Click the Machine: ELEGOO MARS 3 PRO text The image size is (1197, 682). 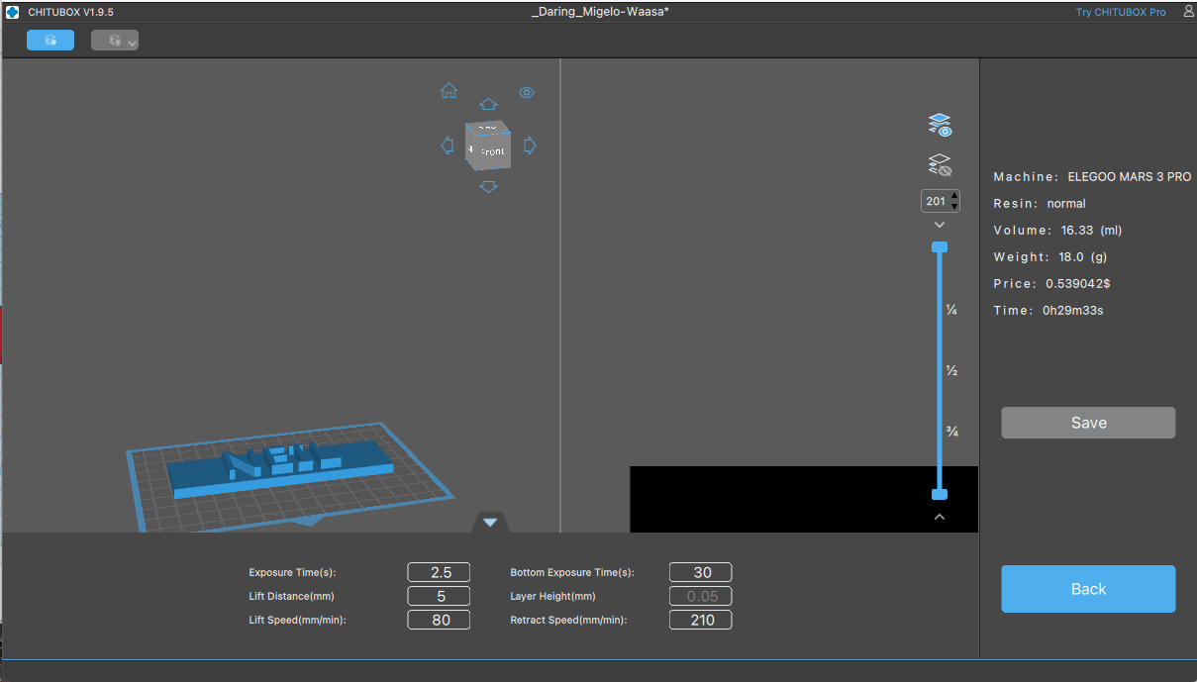[x=1092, y=177]
